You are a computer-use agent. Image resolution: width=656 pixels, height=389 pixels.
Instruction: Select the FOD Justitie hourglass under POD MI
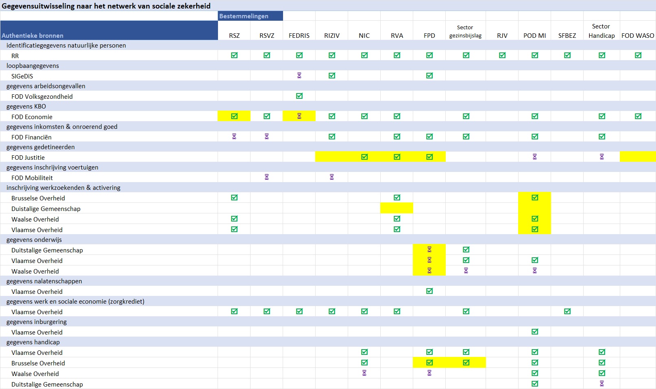(x=535, y=157)
